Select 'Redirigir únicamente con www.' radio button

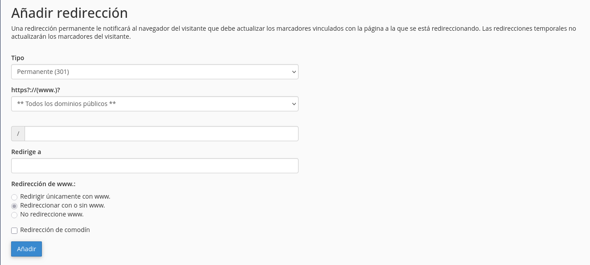click(14, 197)
